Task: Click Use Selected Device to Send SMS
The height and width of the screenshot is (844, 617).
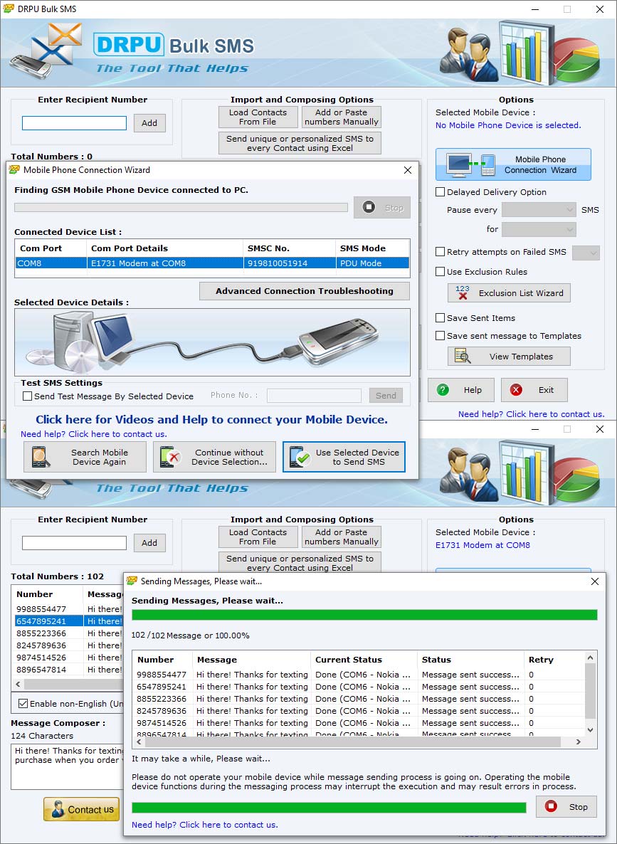Action: pyautogui.click(x=344, y=458)
